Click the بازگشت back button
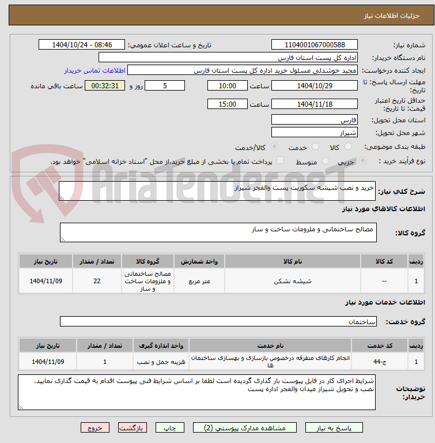Viewport: 435px width, 443px height. [x=133, y=428]
